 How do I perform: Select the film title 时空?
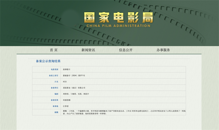(65, 81)
